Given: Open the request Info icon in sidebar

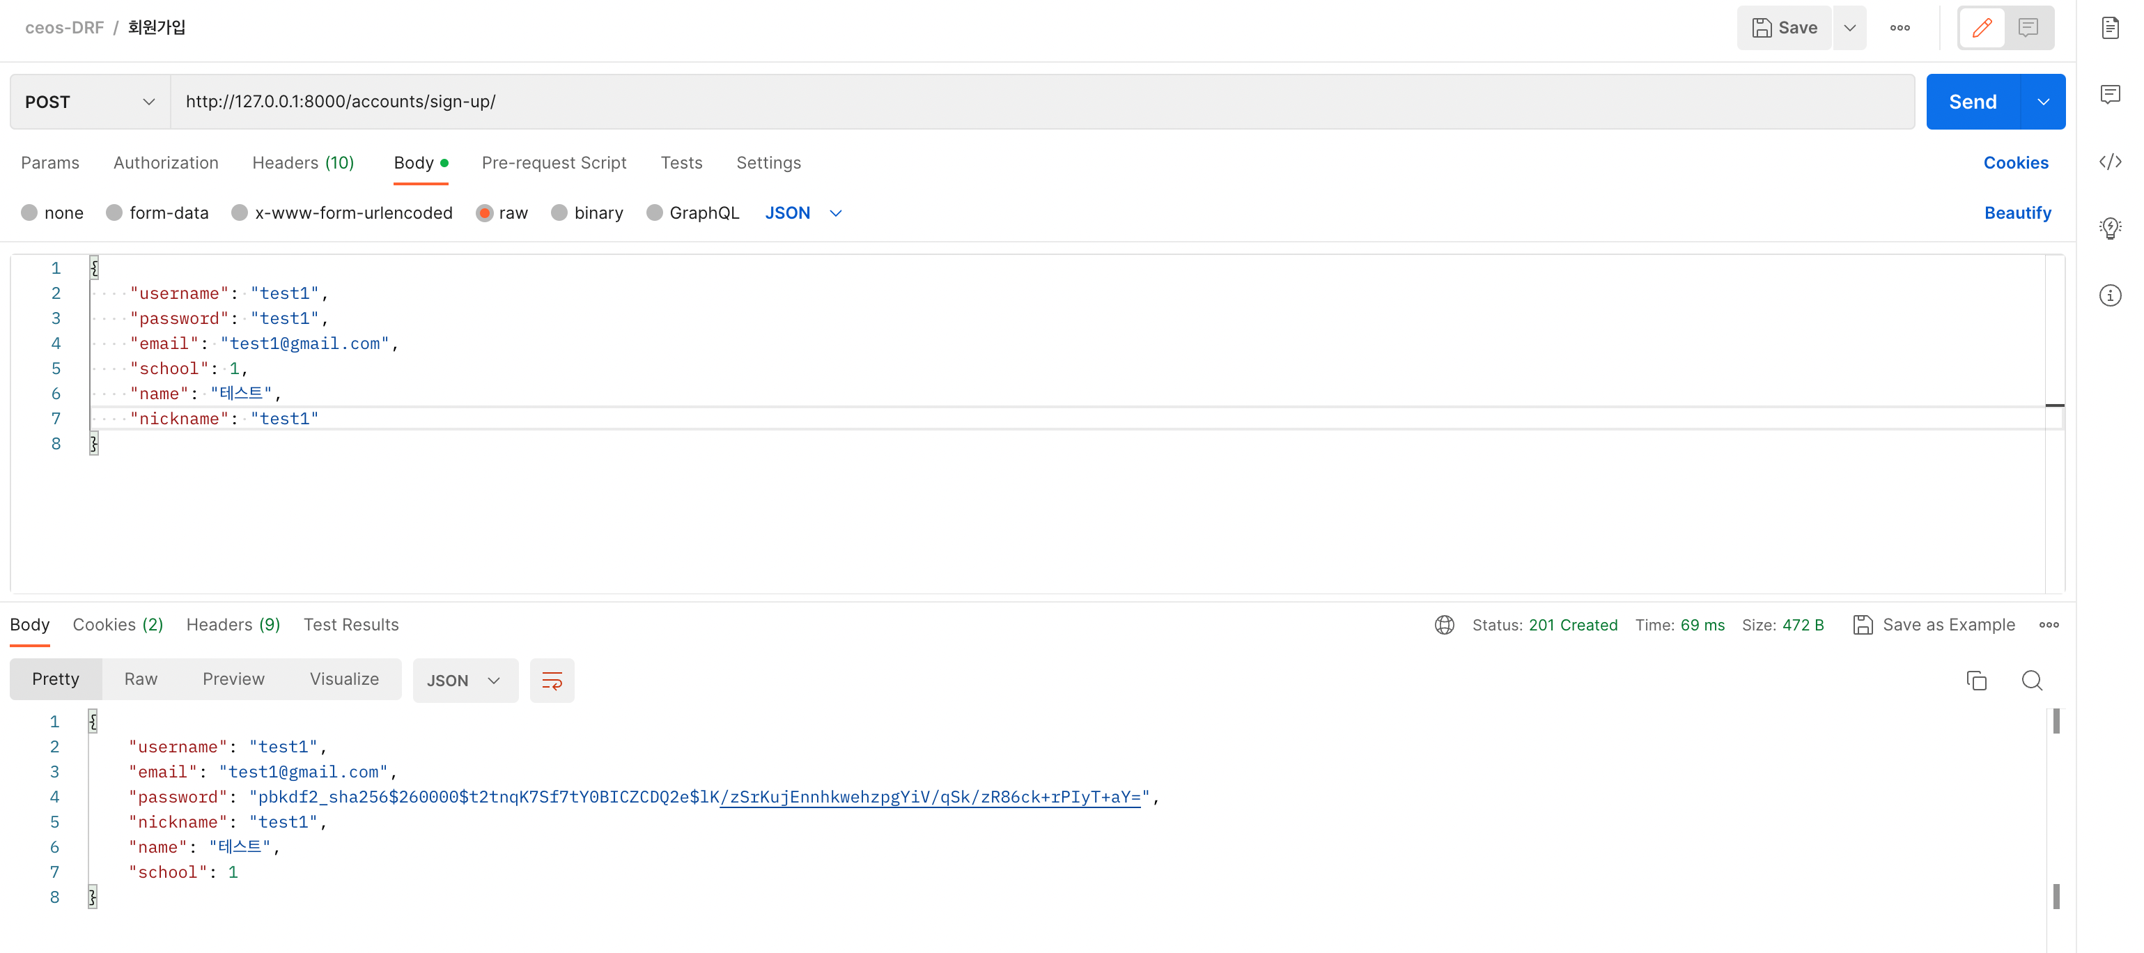Looking at the screenshot, I should coord(2110,295).
